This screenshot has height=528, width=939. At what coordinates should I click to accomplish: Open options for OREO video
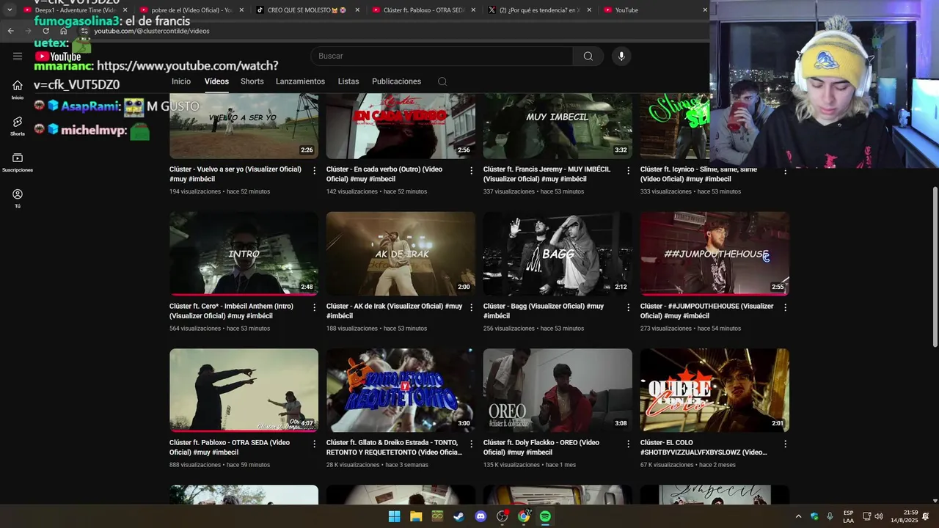point(628,444)
